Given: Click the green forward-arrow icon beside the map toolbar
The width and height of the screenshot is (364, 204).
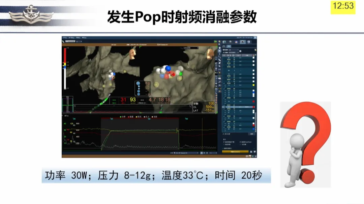Looking at the screenshot, I should tap(215, 41).
